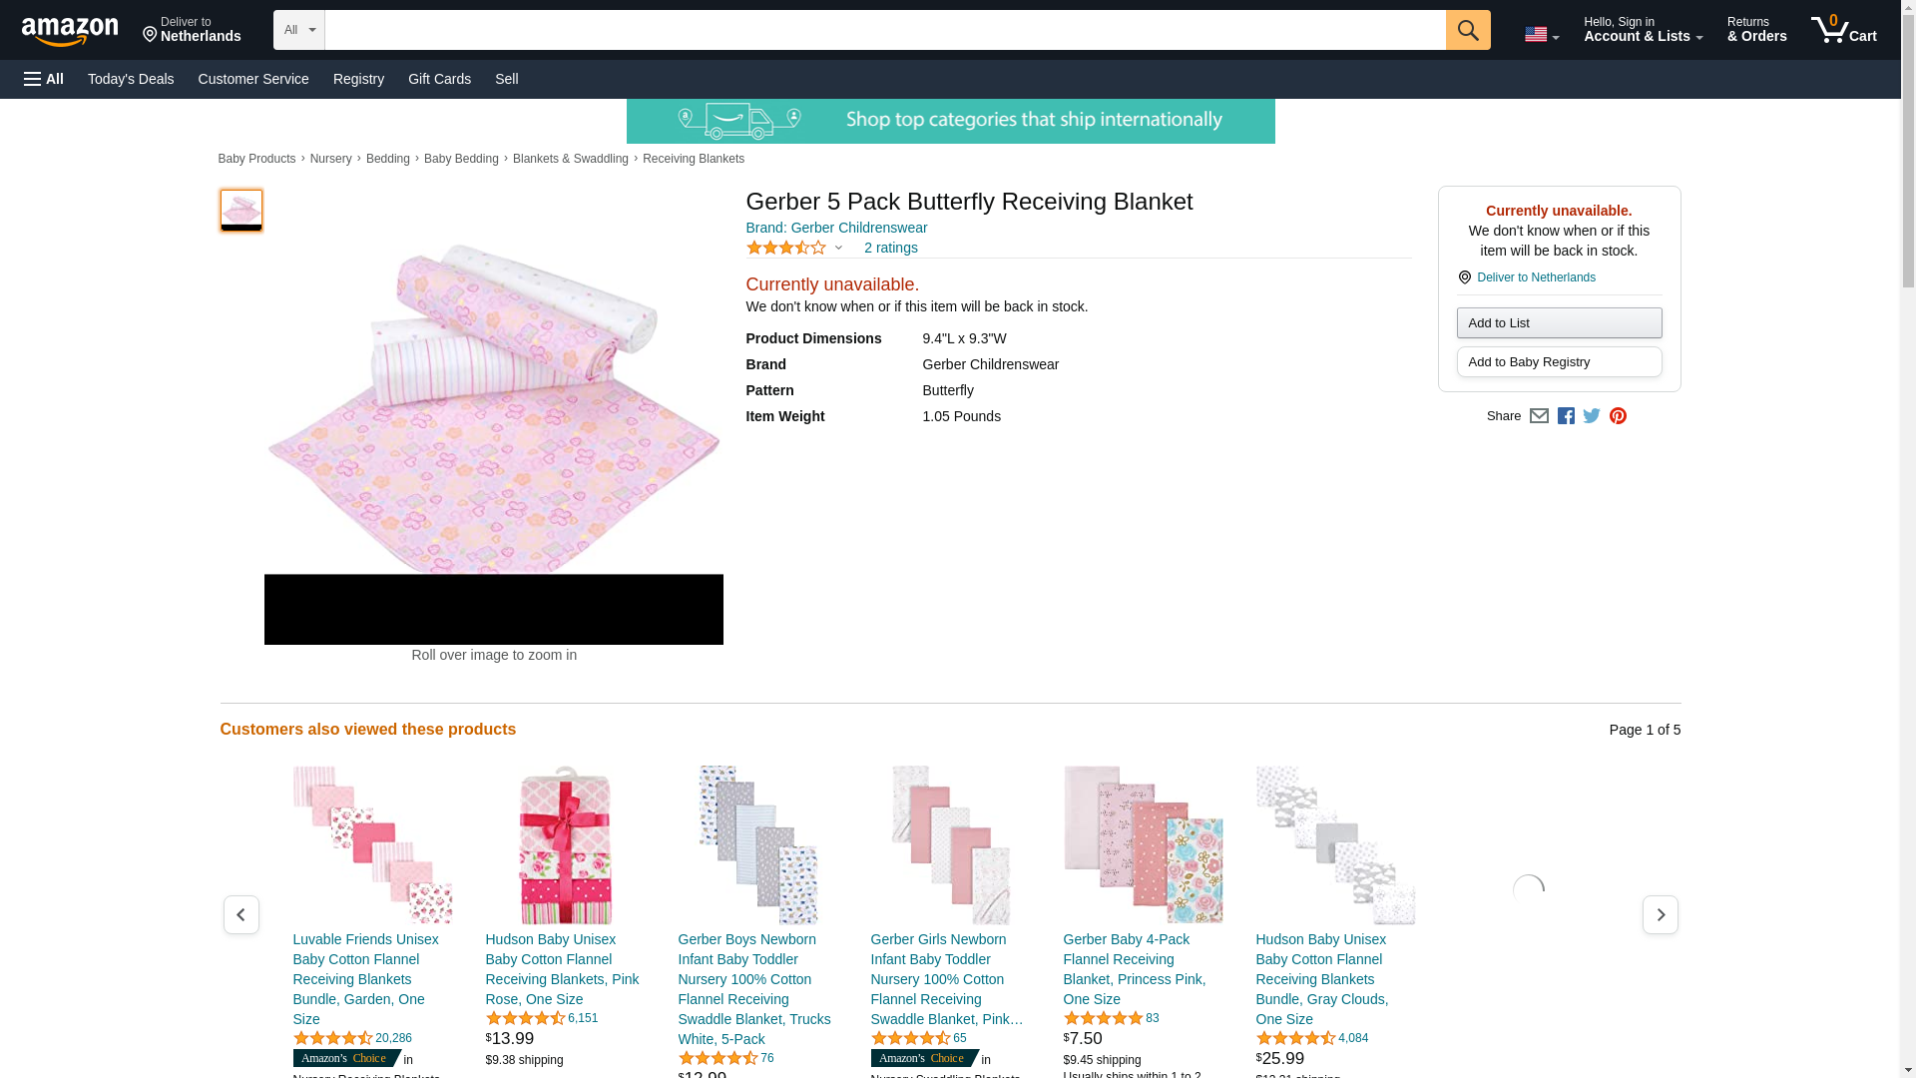Expand the search category All dropdown
This screenshot has height=1078, width=1916.
[x=299, y=30]
